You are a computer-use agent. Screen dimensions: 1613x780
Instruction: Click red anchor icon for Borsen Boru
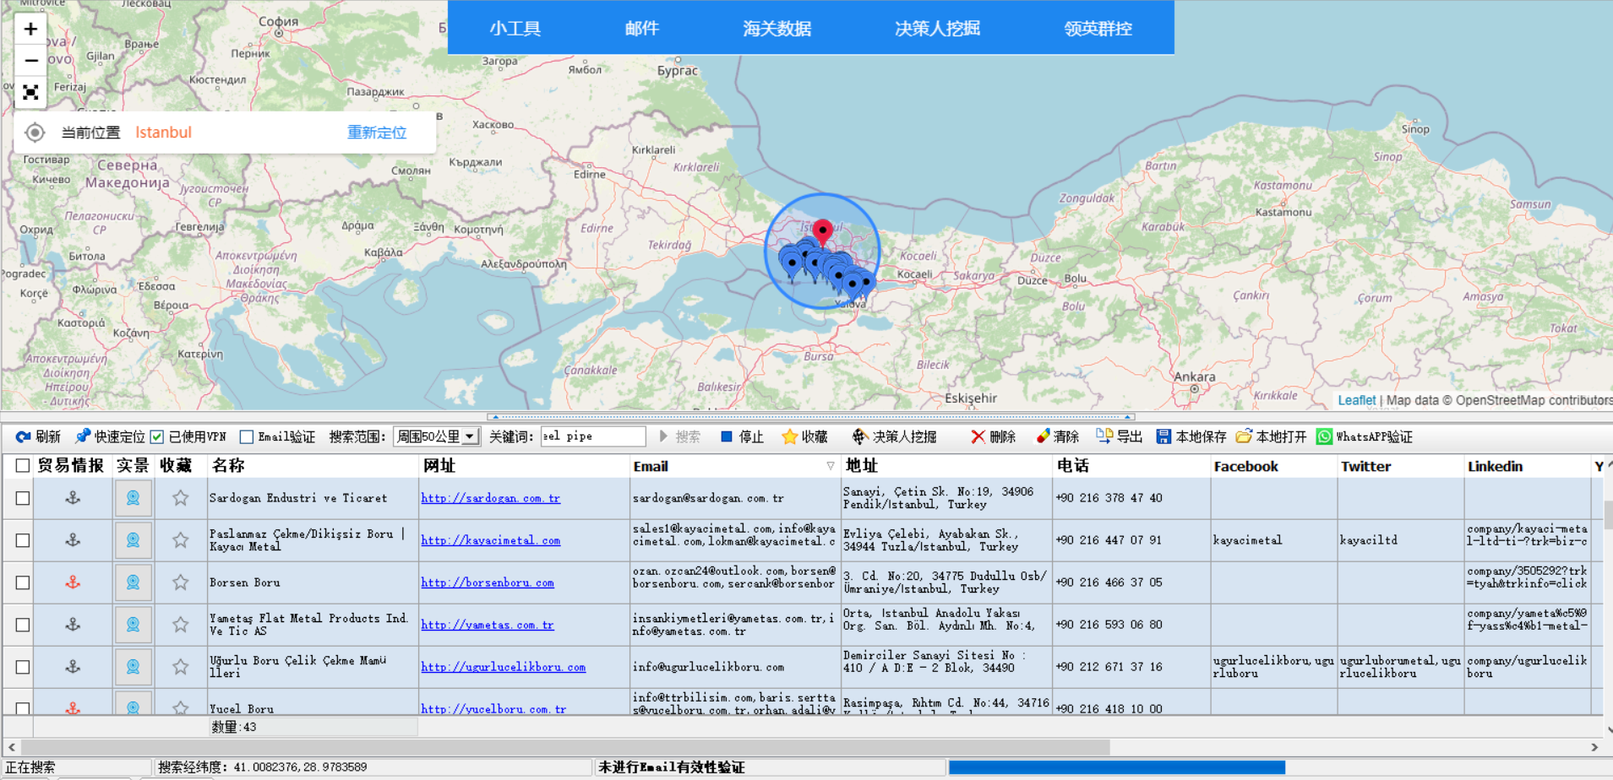click(x=74, y=582)
